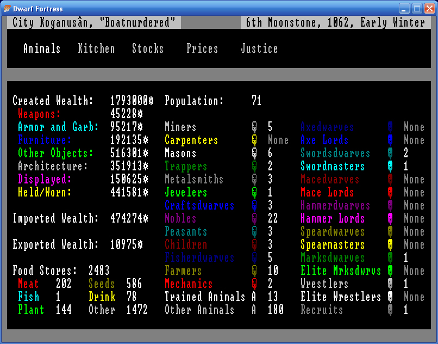Click the Dwarf Fortress title bar icon
Screen dimensions: 438x344
pos(7,8)
